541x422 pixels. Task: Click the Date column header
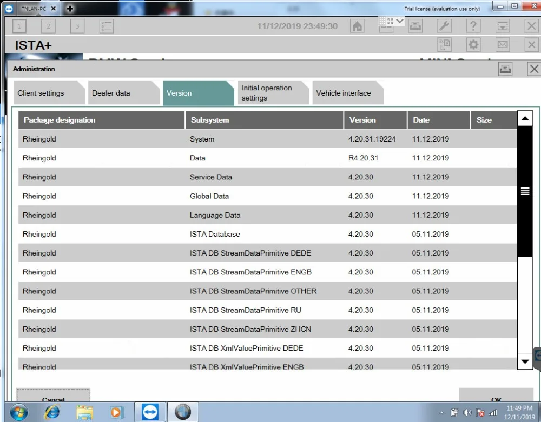click(x=439, y=120)
